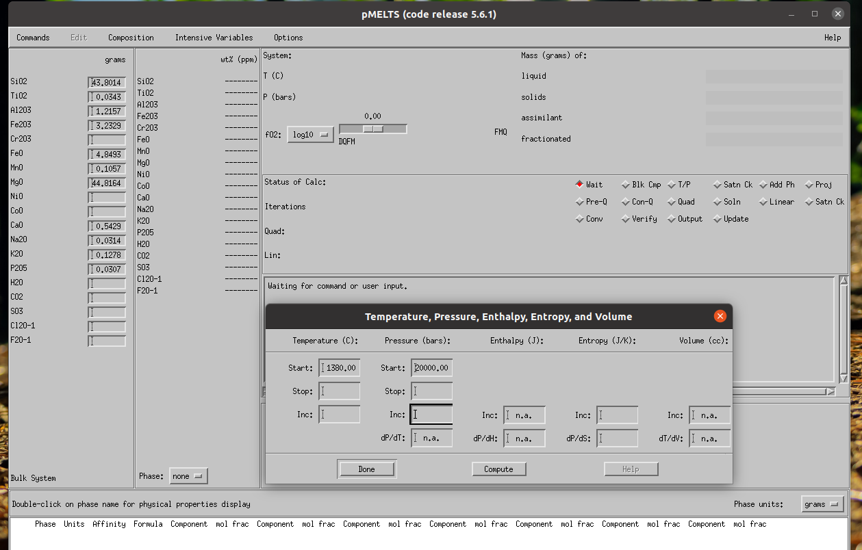
Task: Select the Verify status diamond indicator
Action: point(625,219)
